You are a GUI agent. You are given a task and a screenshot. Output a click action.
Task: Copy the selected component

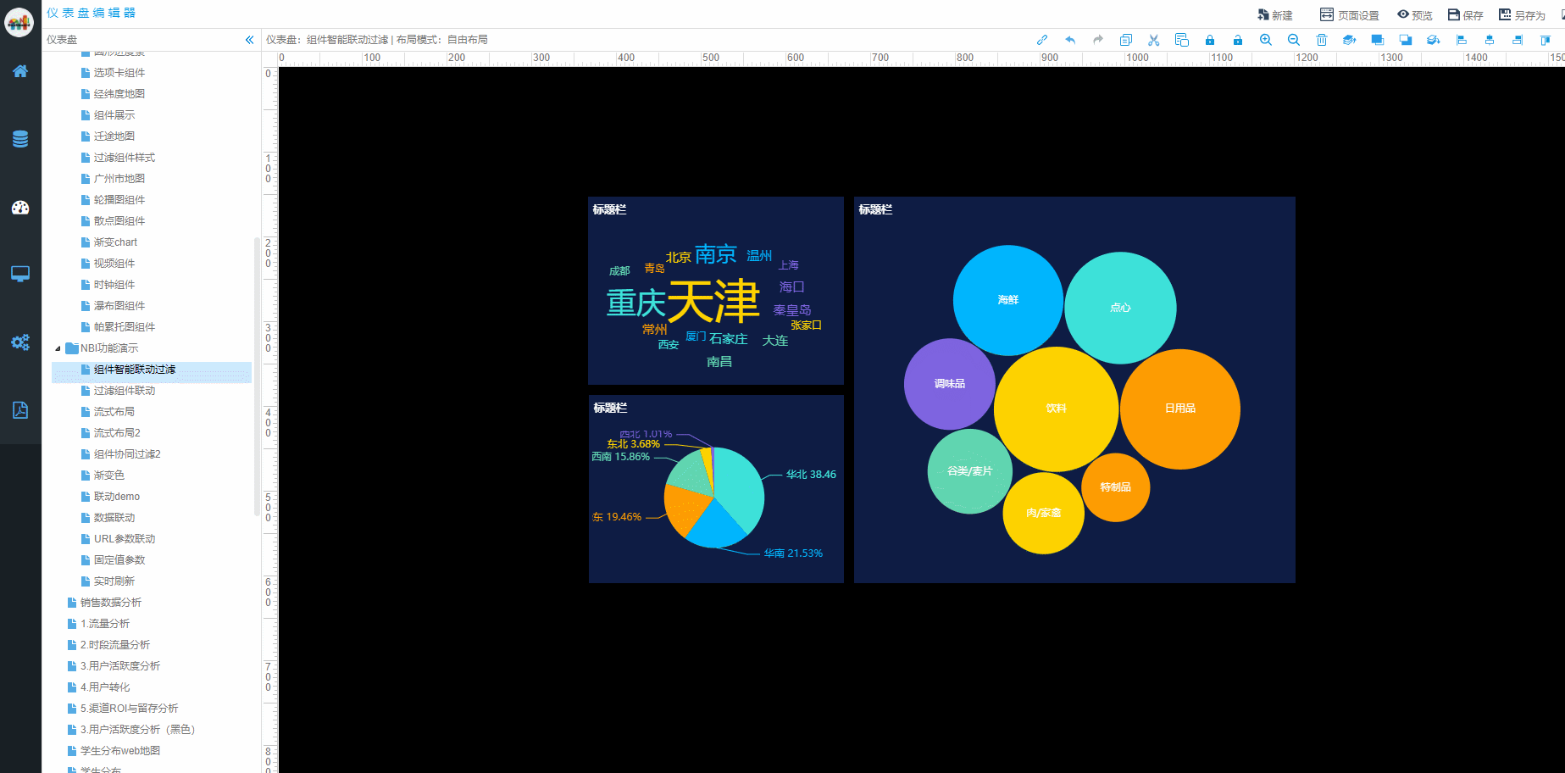coord(1126,40)
